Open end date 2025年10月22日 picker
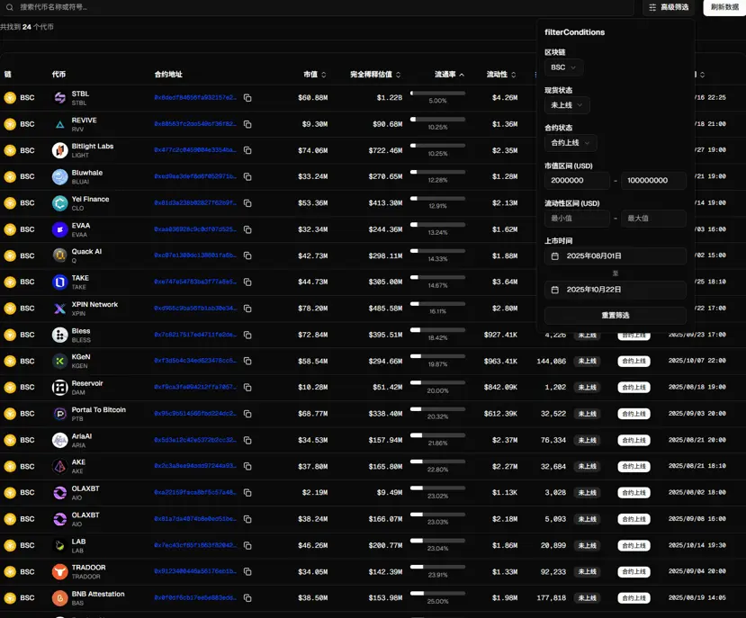746x618 pixels. coord(616,290)
